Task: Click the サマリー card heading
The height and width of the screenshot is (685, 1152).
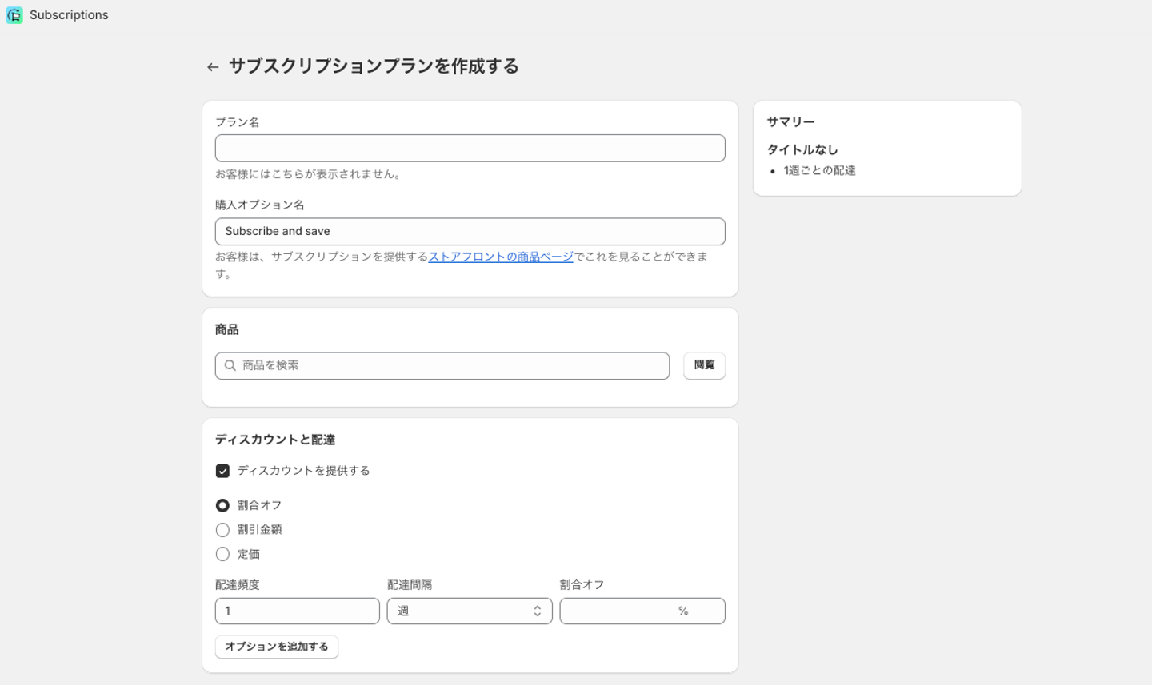Action: pos(790,121)
